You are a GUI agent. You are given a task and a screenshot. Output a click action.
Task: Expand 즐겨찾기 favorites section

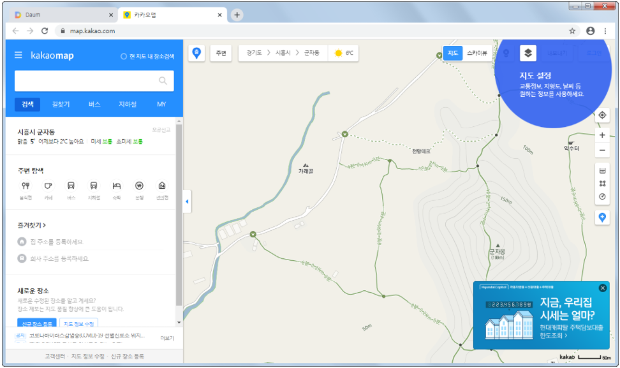tap(32, 225)
